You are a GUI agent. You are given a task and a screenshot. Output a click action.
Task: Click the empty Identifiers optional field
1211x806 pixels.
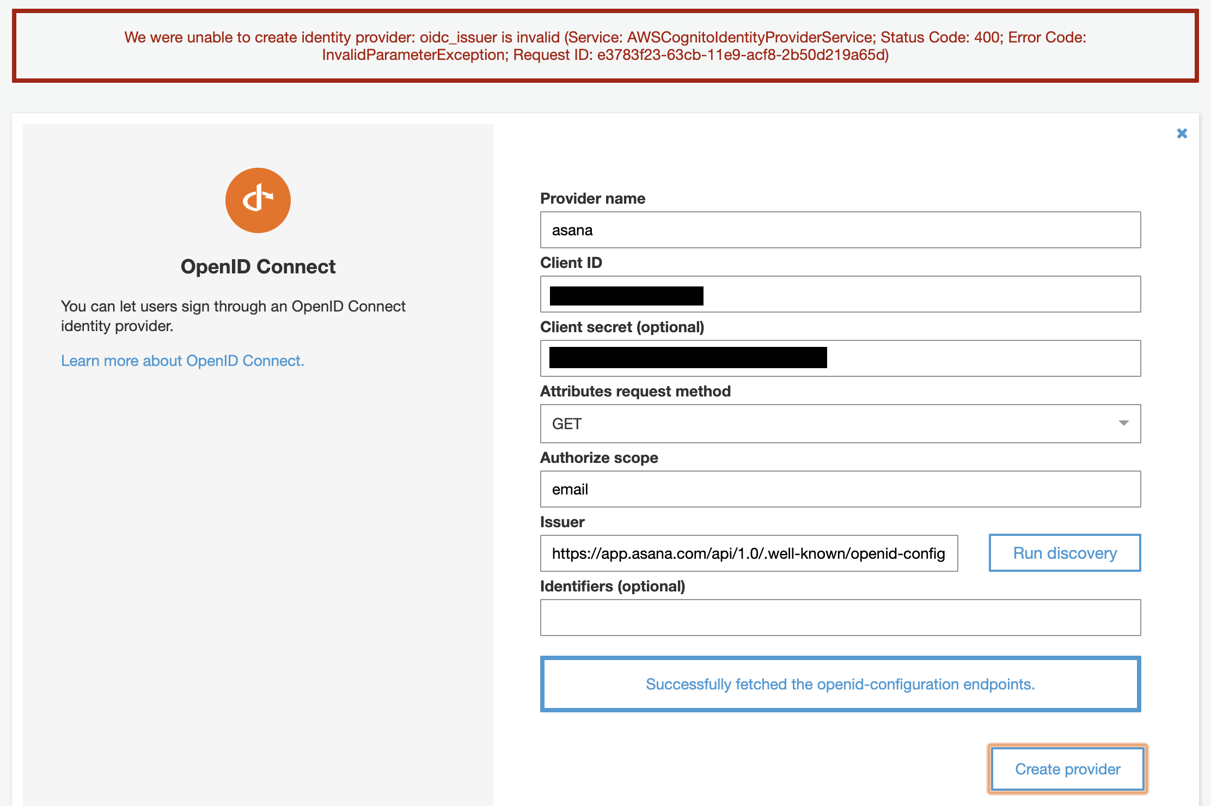coord(840,618)
